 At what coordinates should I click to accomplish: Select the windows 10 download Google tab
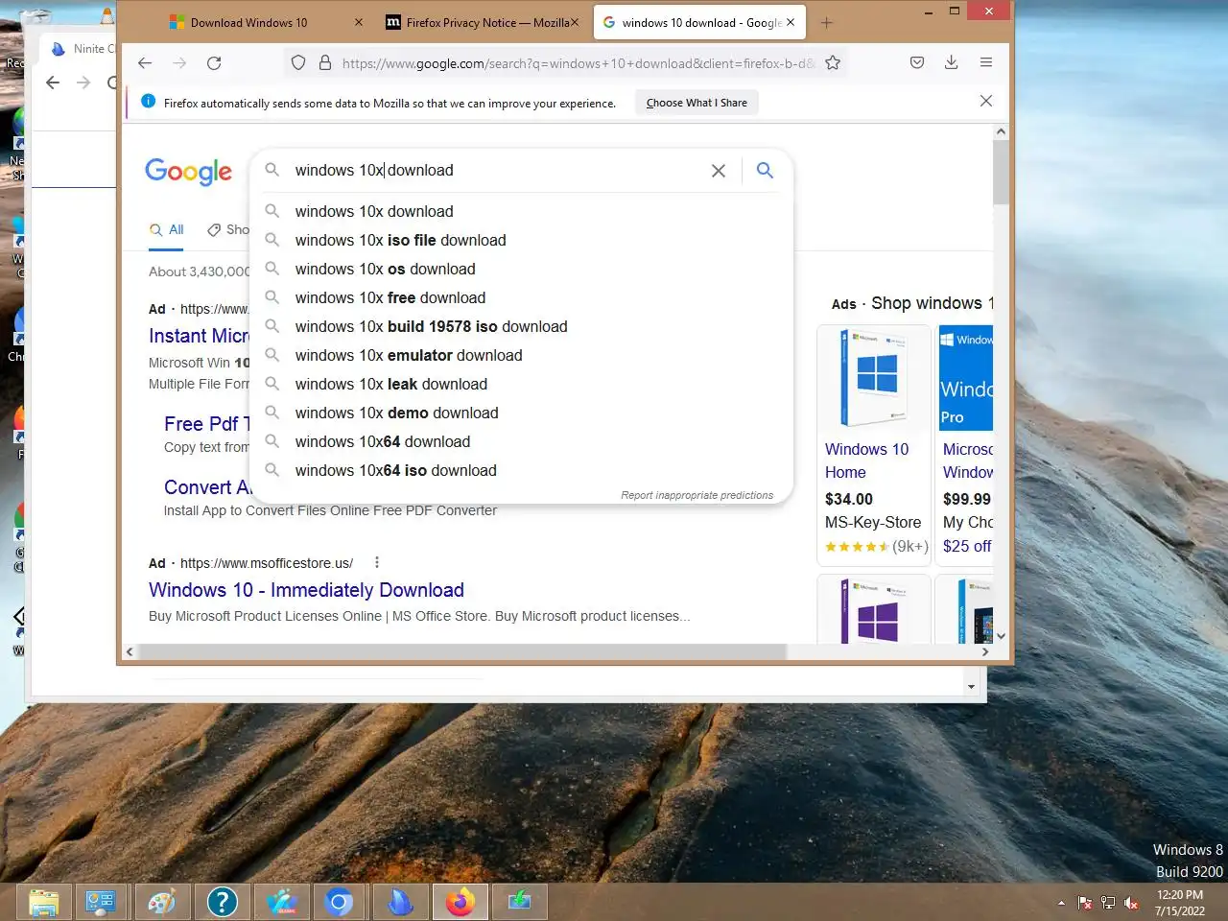pyautogui.click(x=699, y=22)
